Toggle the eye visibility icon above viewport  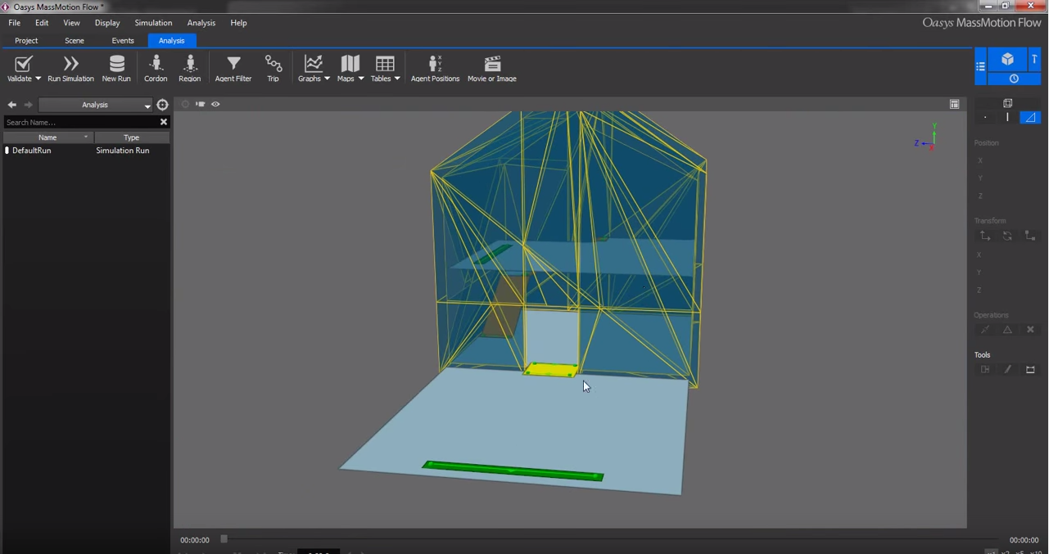point(215,104)
